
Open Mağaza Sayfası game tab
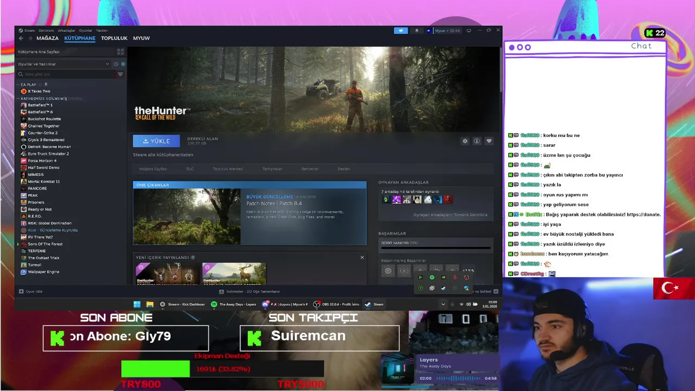pos(153,169)
